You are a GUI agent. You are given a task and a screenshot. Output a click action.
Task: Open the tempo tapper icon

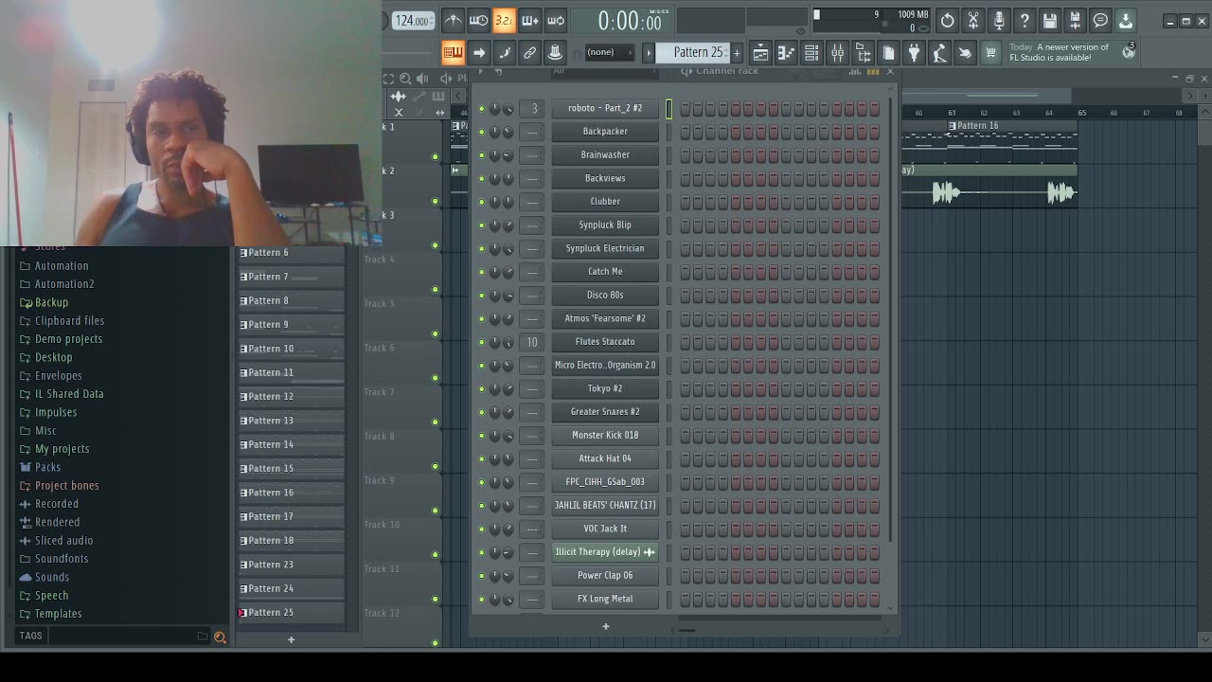click(939, 53)
